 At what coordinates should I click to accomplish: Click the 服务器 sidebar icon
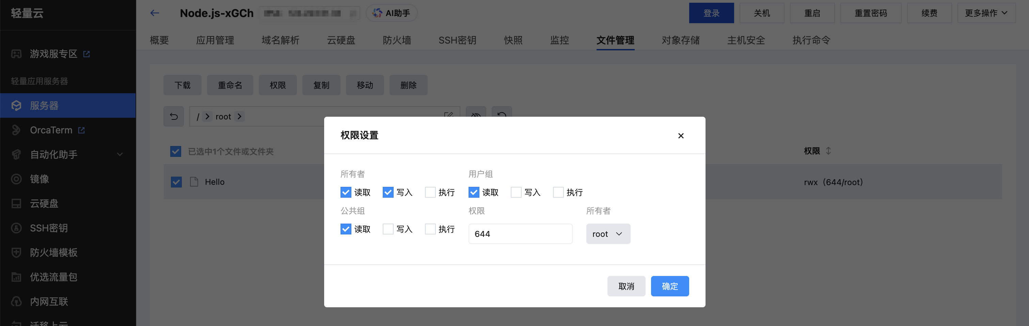coord(16,106)
